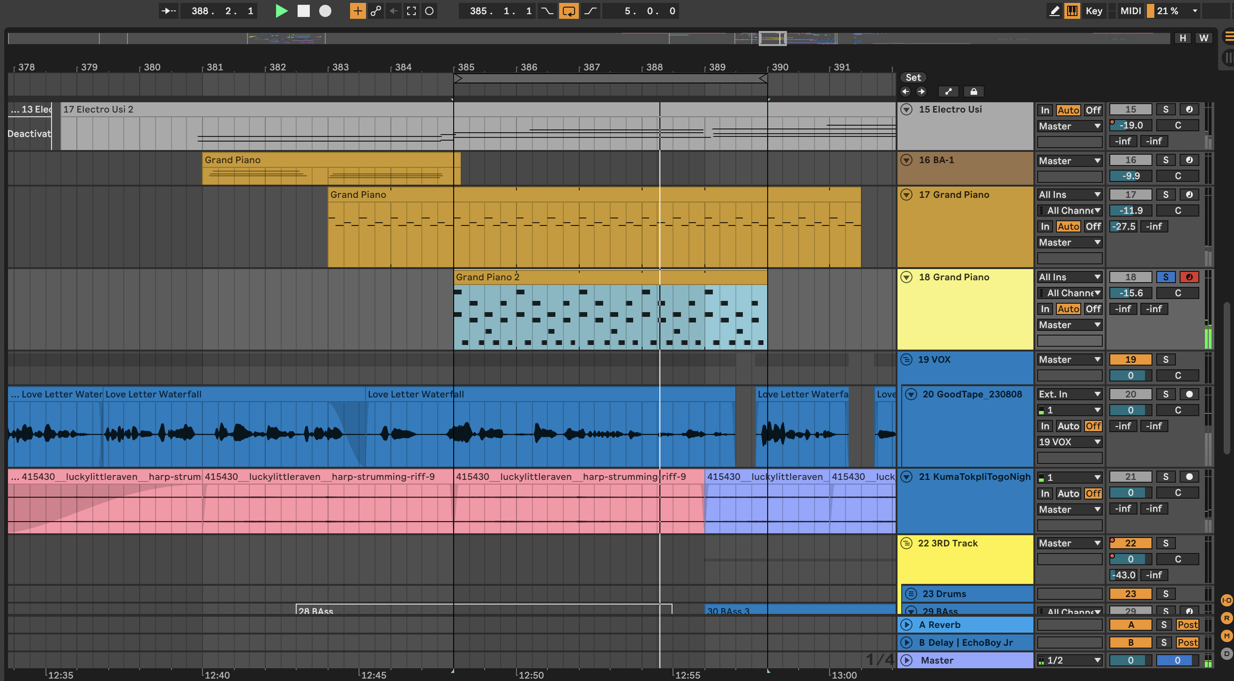
Task: Disarm the red record button on track 18
Action: point(1189,277)
